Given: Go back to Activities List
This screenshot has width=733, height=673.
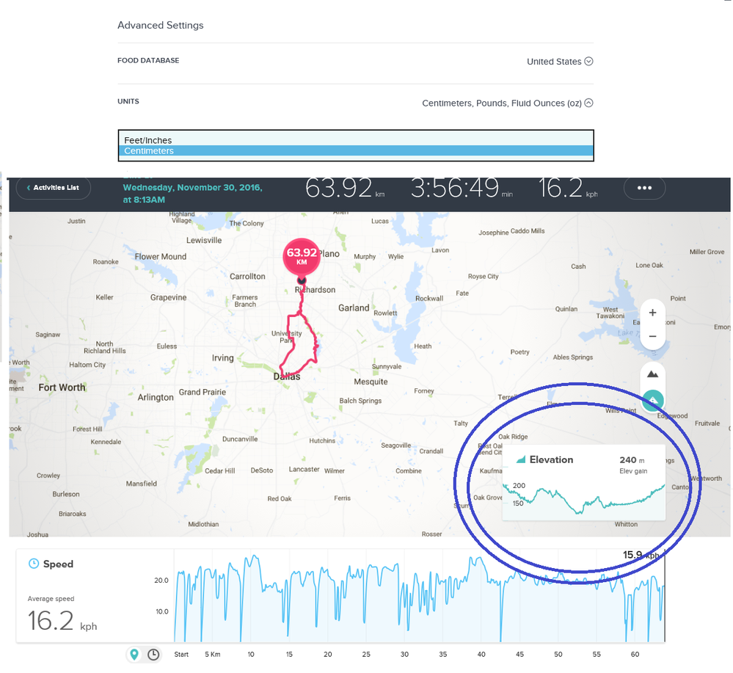Looking at the screenshot, I should pyautogui.click(x=54, y=188).
